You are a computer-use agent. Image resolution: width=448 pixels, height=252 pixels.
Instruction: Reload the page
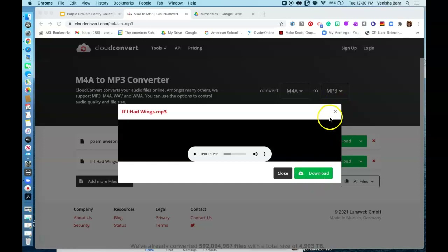(59, 24)
